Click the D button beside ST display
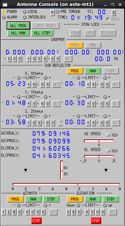This screenshot has width=125, height=226. coord(114,13)
